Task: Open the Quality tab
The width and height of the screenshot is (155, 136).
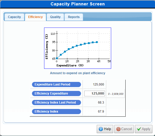Action: (x=55, y=17)
